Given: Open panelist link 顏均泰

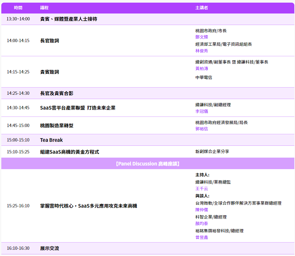Looking at the screenshot, I should (202, 223).
